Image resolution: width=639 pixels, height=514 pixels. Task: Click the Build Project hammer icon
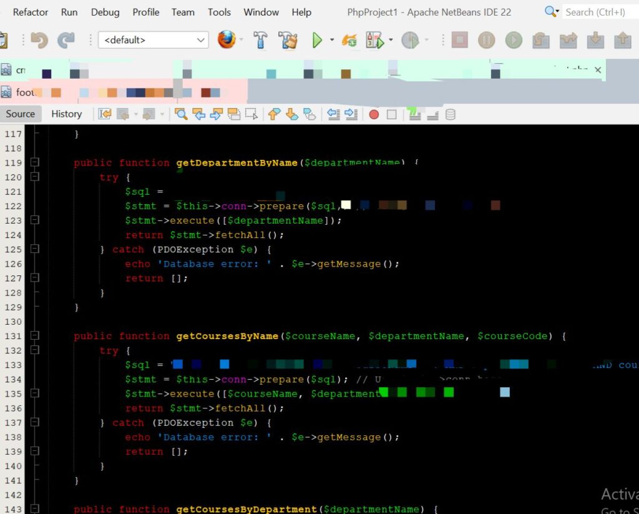(261, 41)
